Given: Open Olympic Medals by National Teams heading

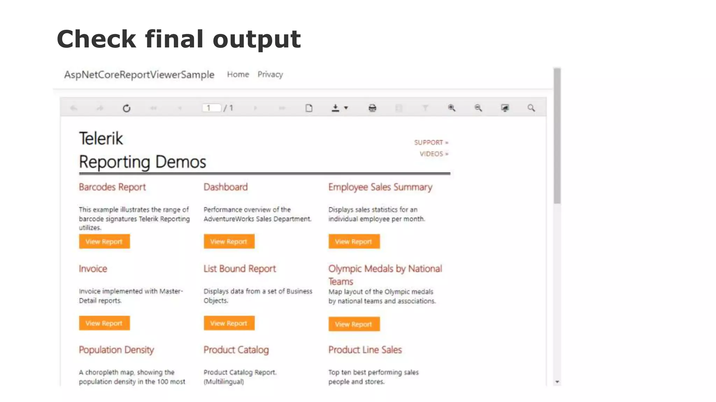Looking at the screenshot, I should [x=385, y=275].
